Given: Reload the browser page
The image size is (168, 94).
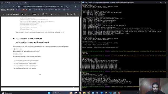Looking at the screenshot, I should tap(9, 7).
